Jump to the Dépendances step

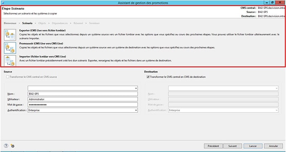(x=60, y=23)
